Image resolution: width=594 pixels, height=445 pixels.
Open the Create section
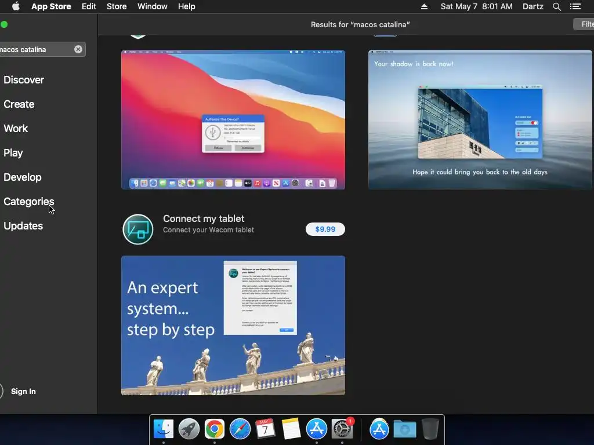point(19,104)
